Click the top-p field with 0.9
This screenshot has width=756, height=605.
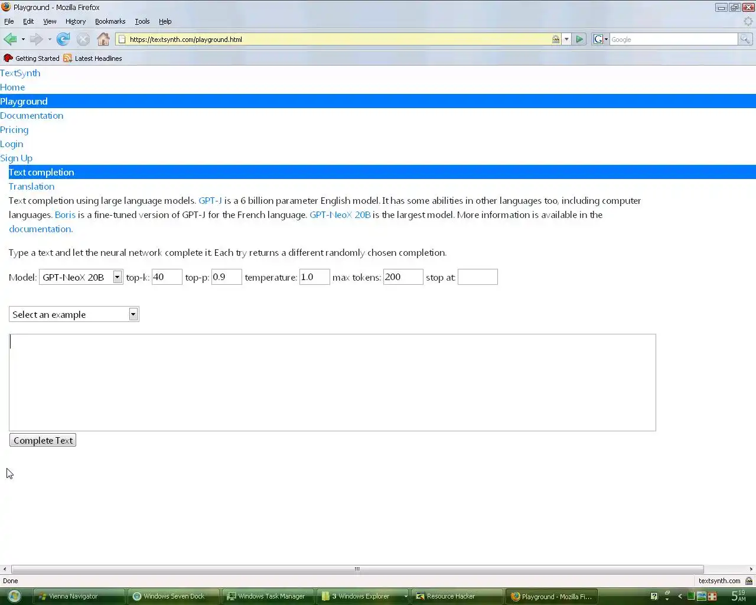[x=227, y=277]
